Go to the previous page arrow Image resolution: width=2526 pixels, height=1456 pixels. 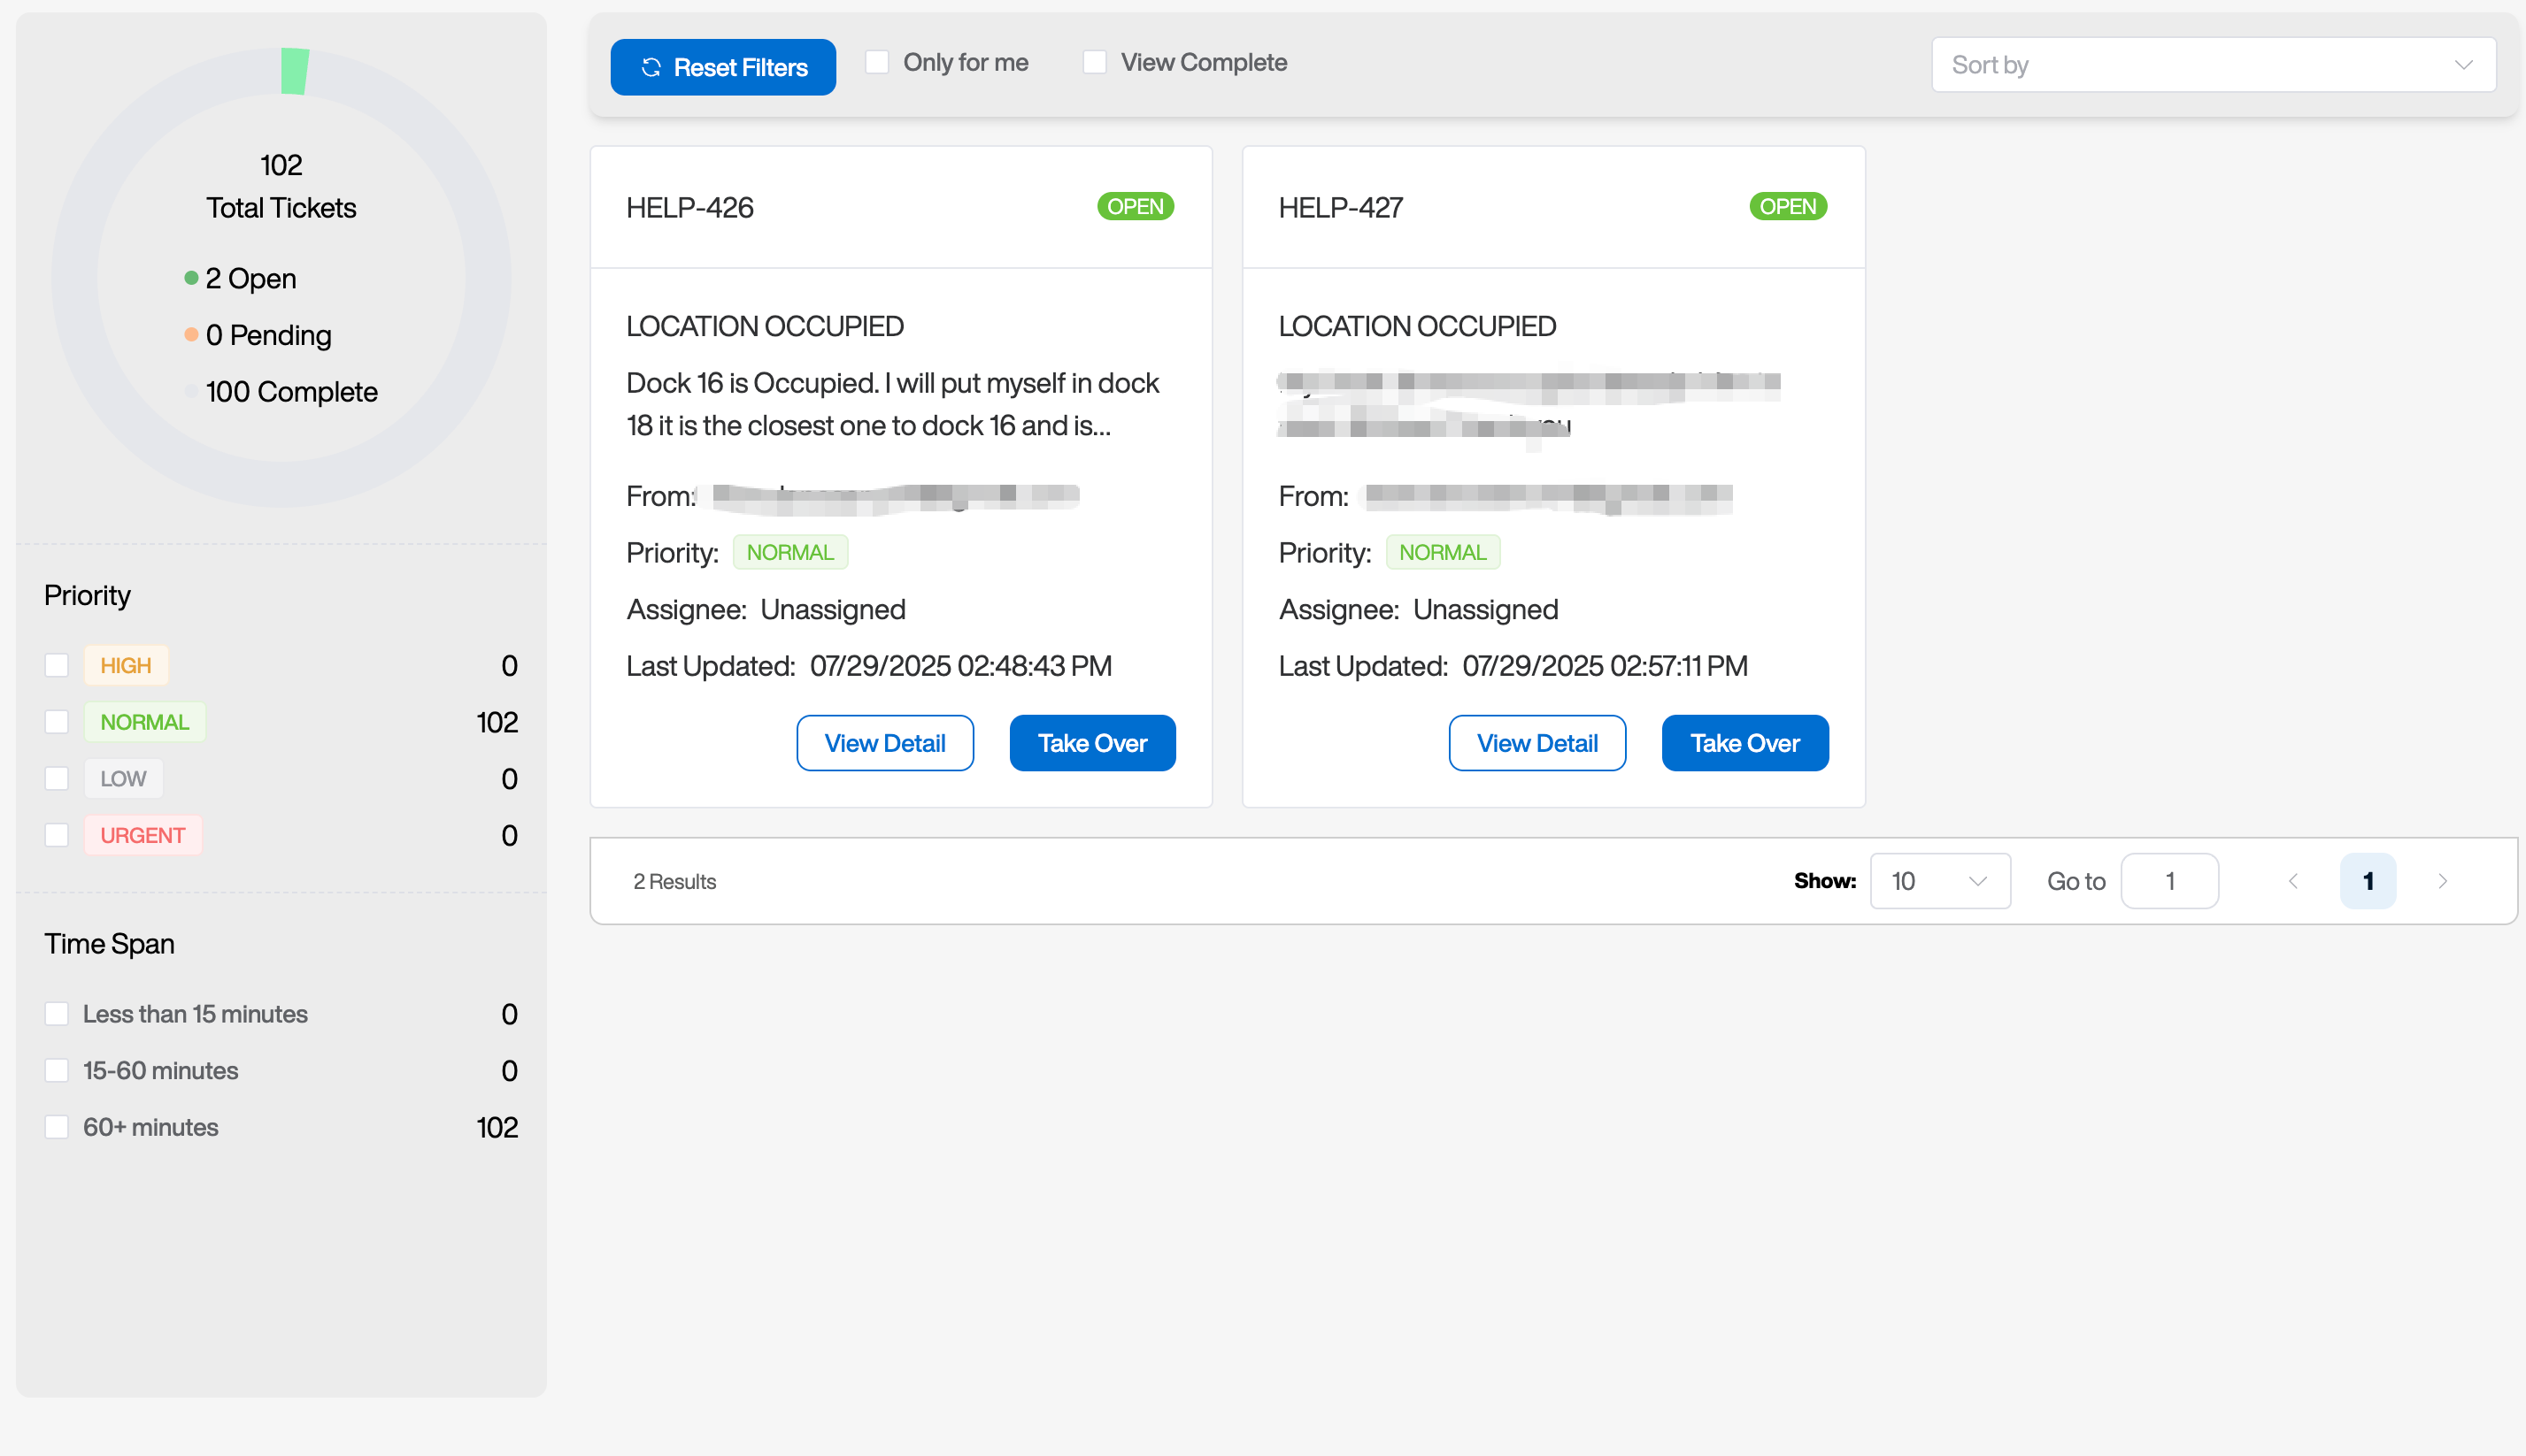(x=2293, y=881)
